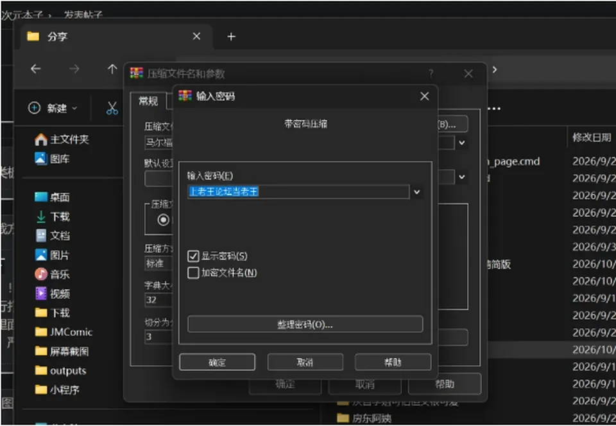Open the yellow 下载 folder in sidebar
The width and height of the screenshot is (616, 426).
pos(52,313)
